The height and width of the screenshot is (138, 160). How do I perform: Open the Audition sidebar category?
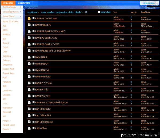pos(6,34)
